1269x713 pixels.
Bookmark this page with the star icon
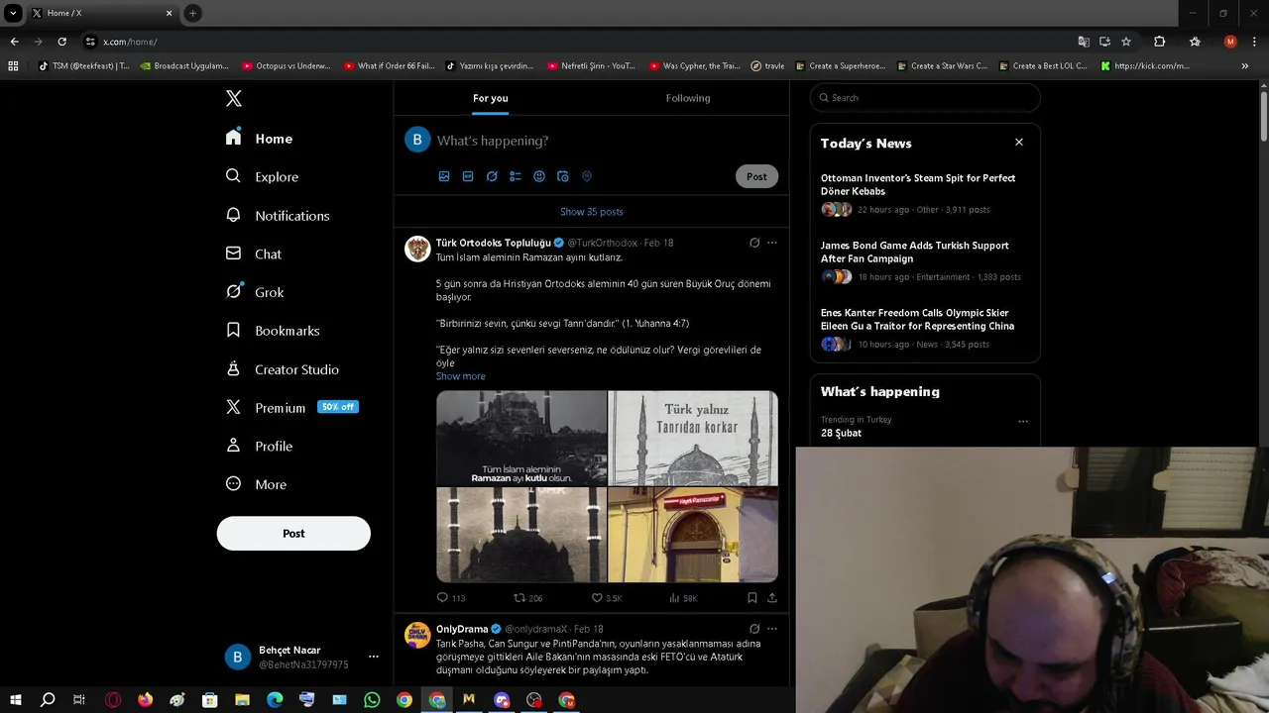click(x=1126, y=42)
